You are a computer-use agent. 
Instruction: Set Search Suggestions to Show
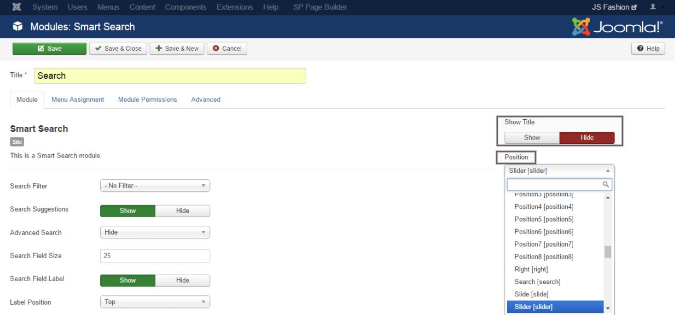click(x=127, y=211)
